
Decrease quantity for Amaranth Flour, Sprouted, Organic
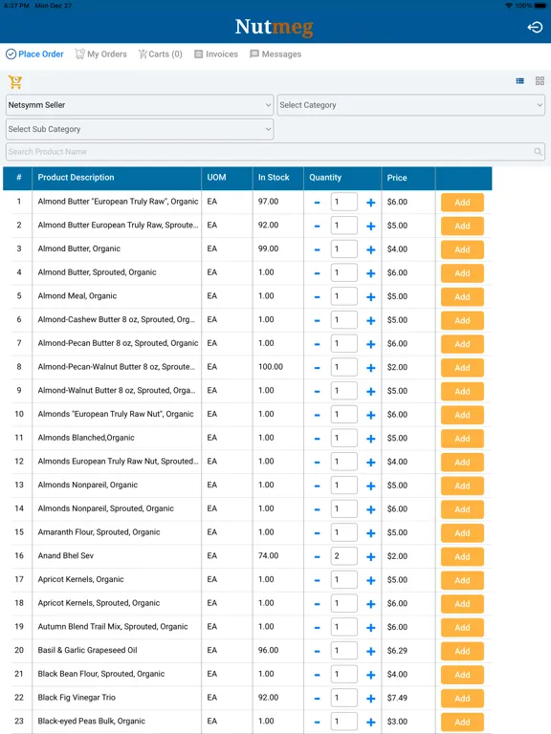tap(318, 533)
